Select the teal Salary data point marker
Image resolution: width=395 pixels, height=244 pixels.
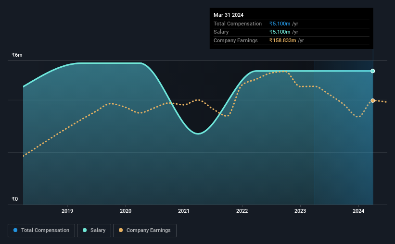coord(373,71)
